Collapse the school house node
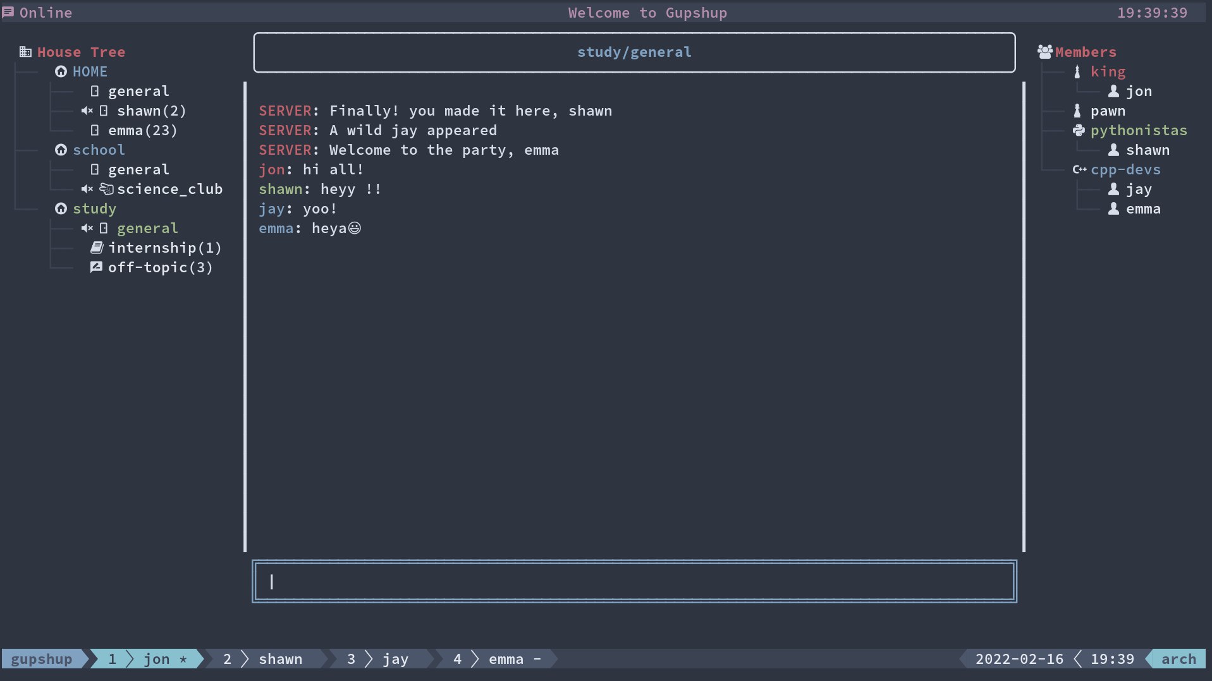The height and width of the screenshot is (681, 1212). [61, 150]
